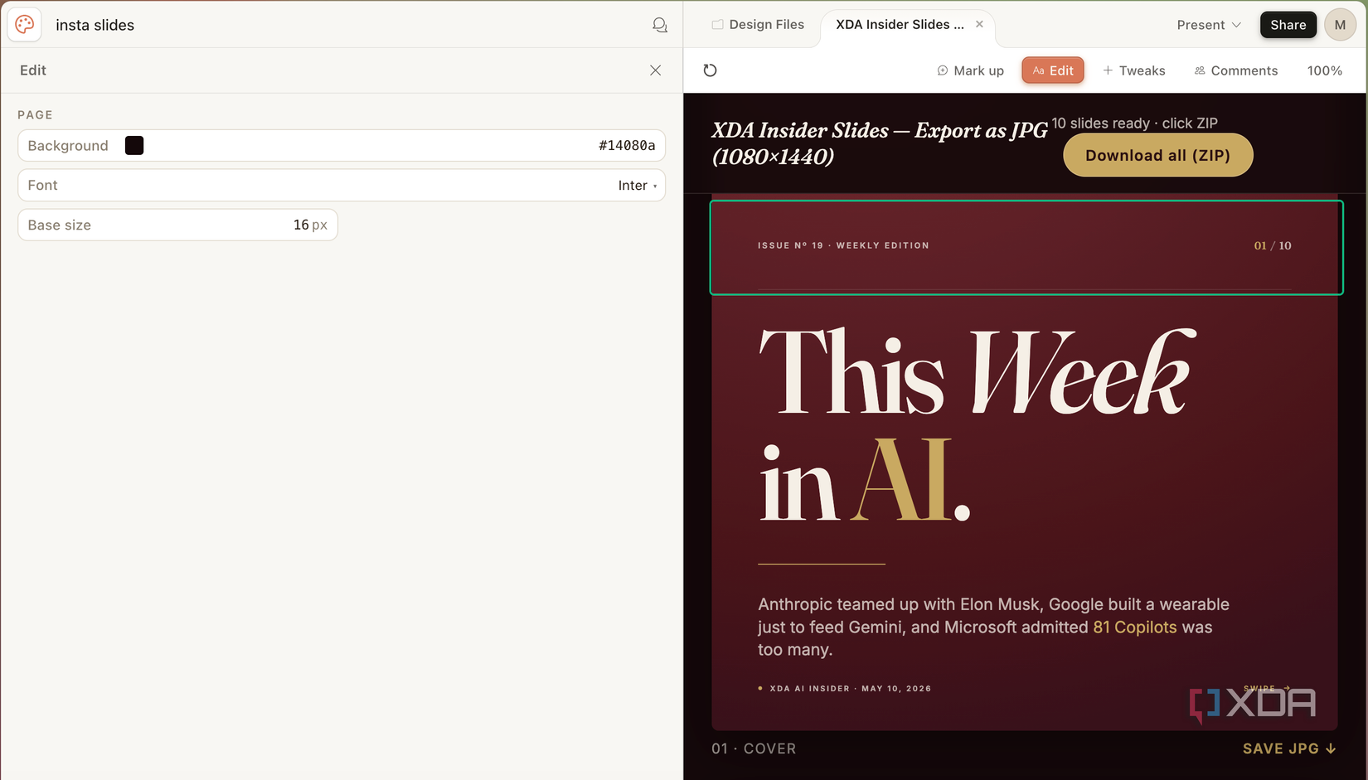The image size is (1368, 780).
Task: Open the Present dropdown
Action: (1209, 25)
